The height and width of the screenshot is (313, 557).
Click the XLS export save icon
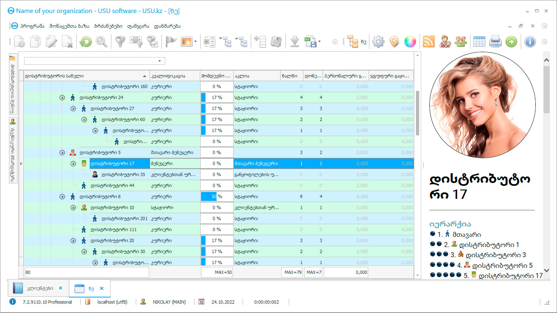311,42
